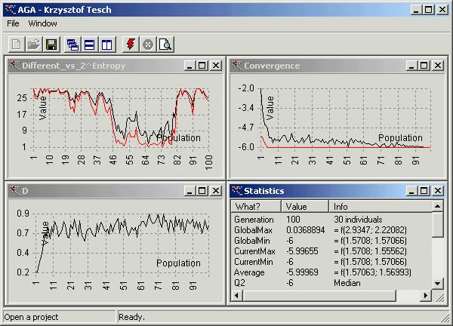Run algorithm with the red lightning icon

coord(131,45)
